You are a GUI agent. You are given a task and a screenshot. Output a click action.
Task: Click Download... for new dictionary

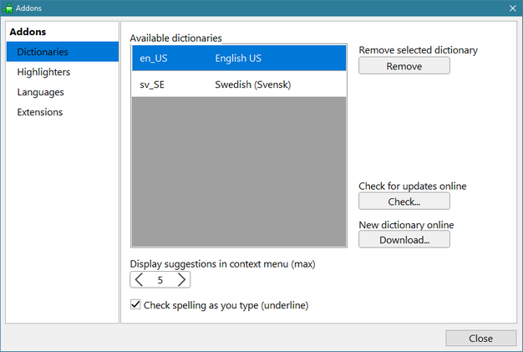click(404, 240)
